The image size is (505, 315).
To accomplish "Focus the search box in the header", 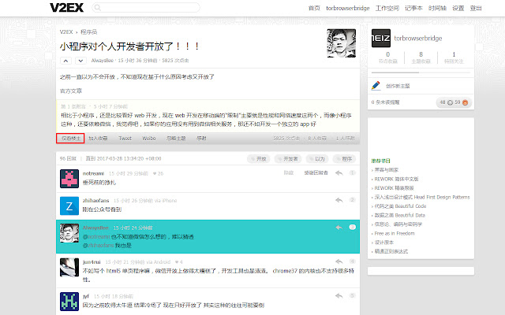I will tap(146, 7).
